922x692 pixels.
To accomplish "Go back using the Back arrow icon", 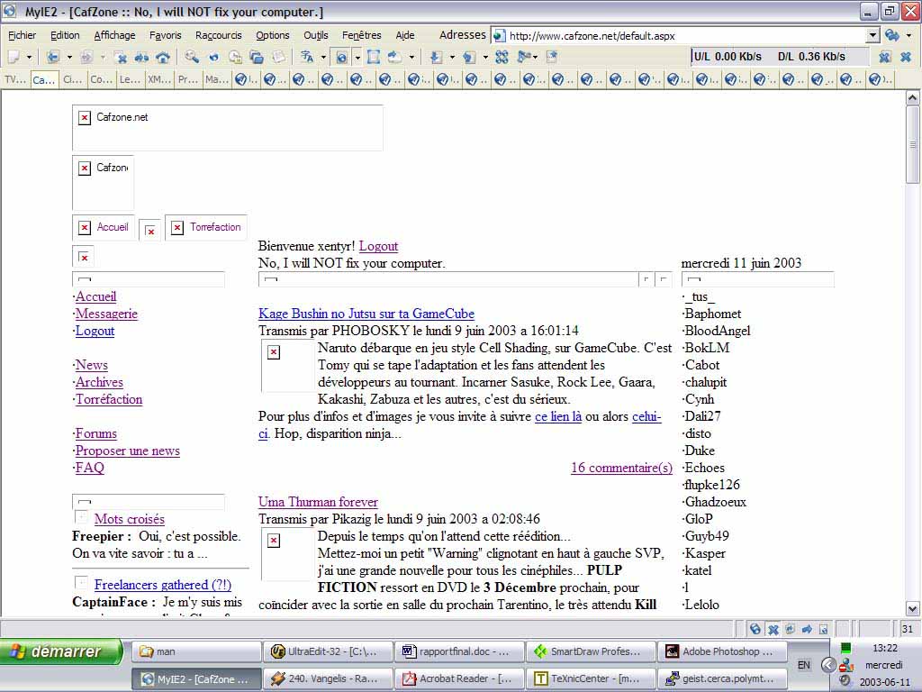I will 53,57.
